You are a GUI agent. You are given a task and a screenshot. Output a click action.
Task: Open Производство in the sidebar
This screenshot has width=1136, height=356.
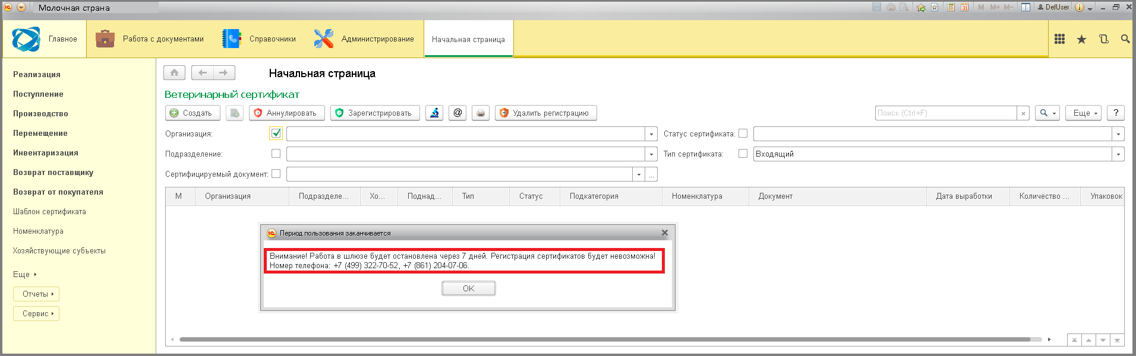40,113
